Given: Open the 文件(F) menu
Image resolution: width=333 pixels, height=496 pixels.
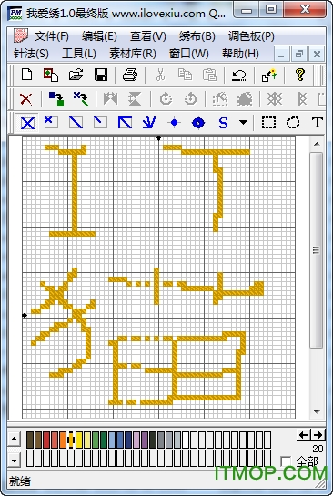Looking at the screenshot, I should coord(52,36).
